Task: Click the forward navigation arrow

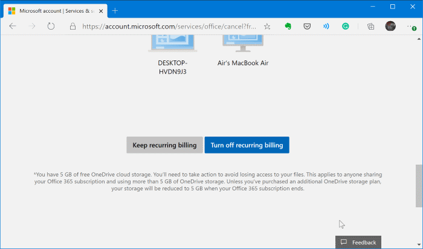Action: point(32,26)
